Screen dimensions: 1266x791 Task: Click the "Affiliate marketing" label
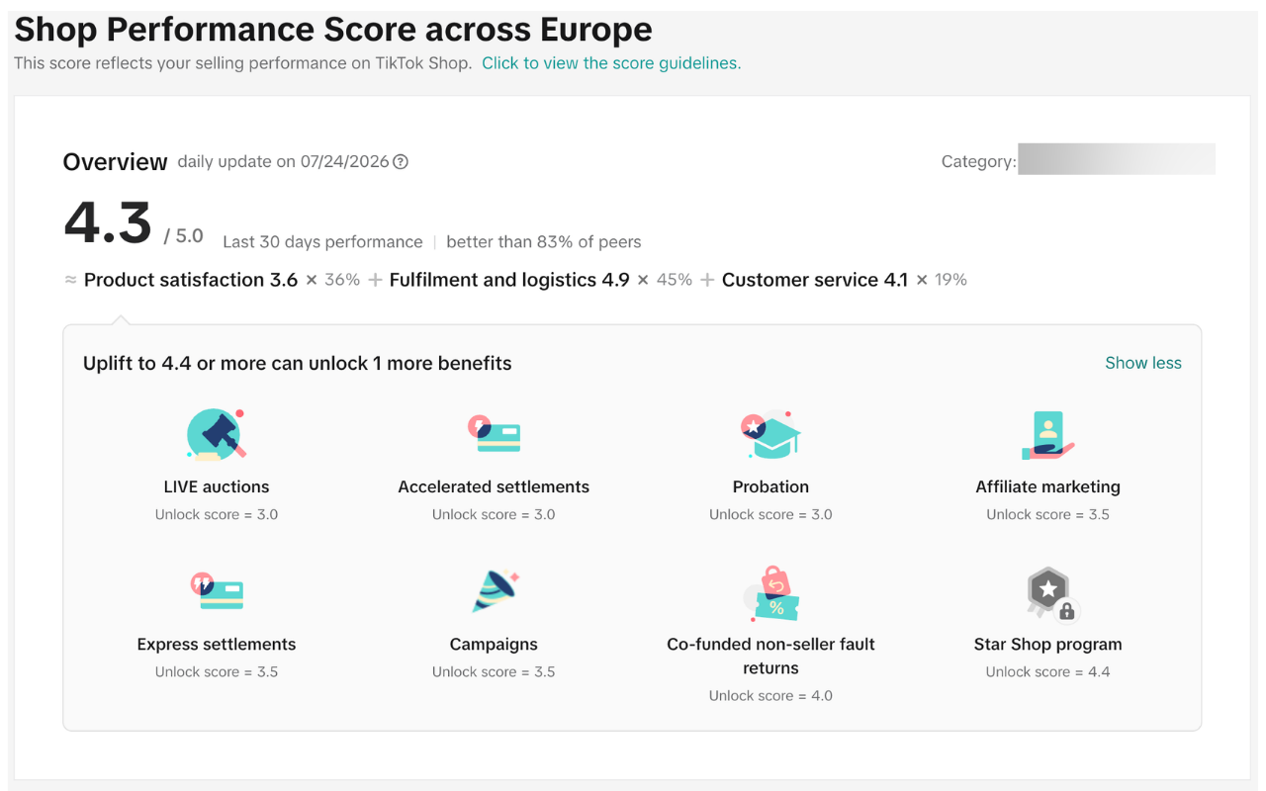coord(1047,486)
